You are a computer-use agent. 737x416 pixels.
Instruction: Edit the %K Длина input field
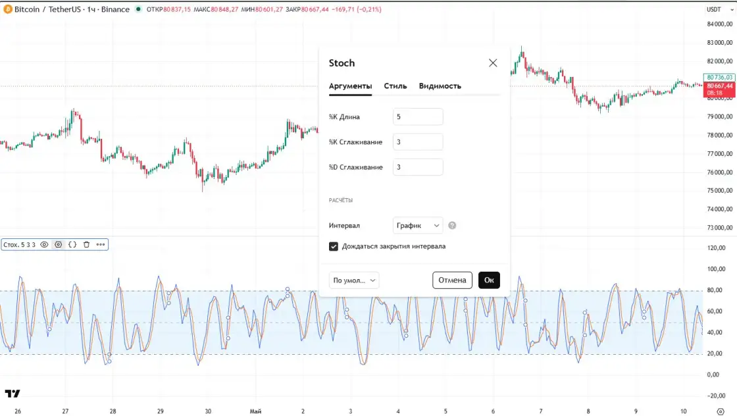coord(418,117)
